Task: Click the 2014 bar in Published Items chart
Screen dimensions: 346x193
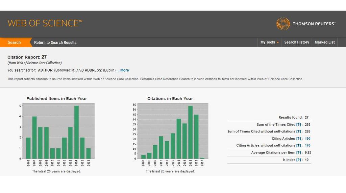Action: 77,132
